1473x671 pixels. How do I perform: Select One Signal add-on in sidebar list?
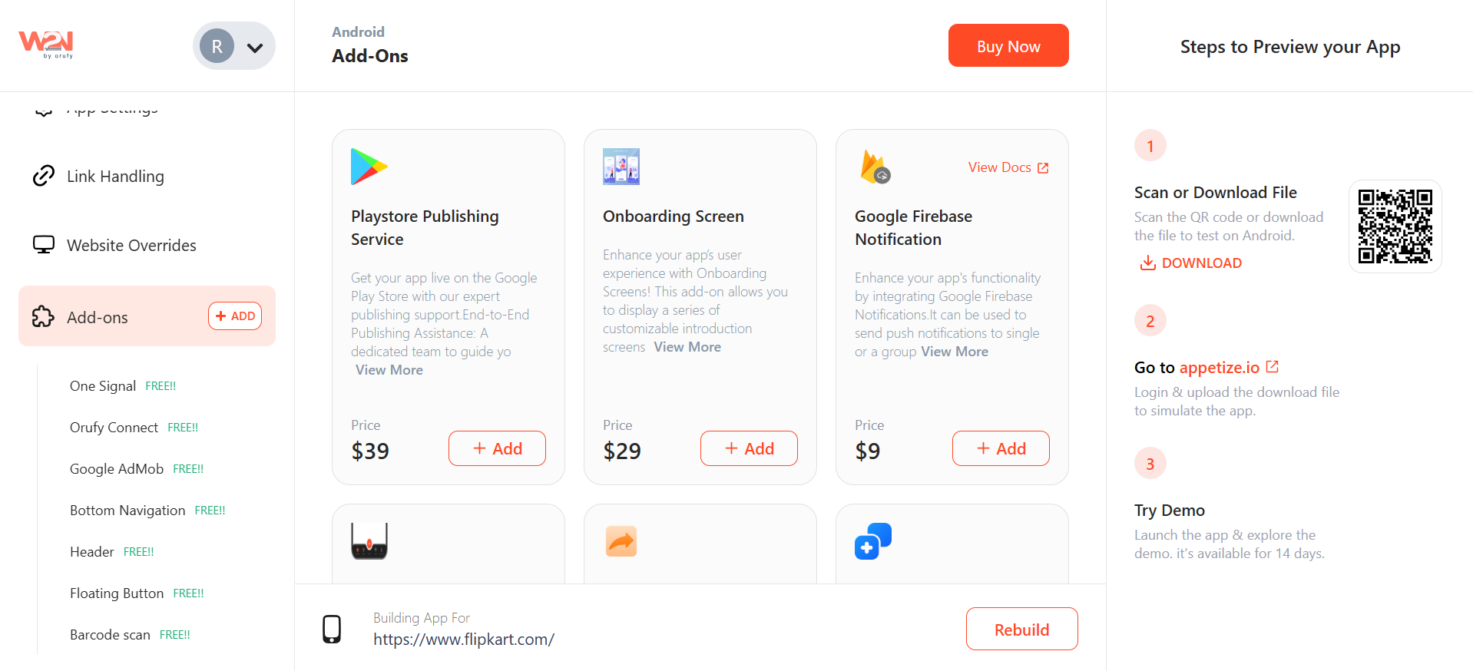(103, 386)
